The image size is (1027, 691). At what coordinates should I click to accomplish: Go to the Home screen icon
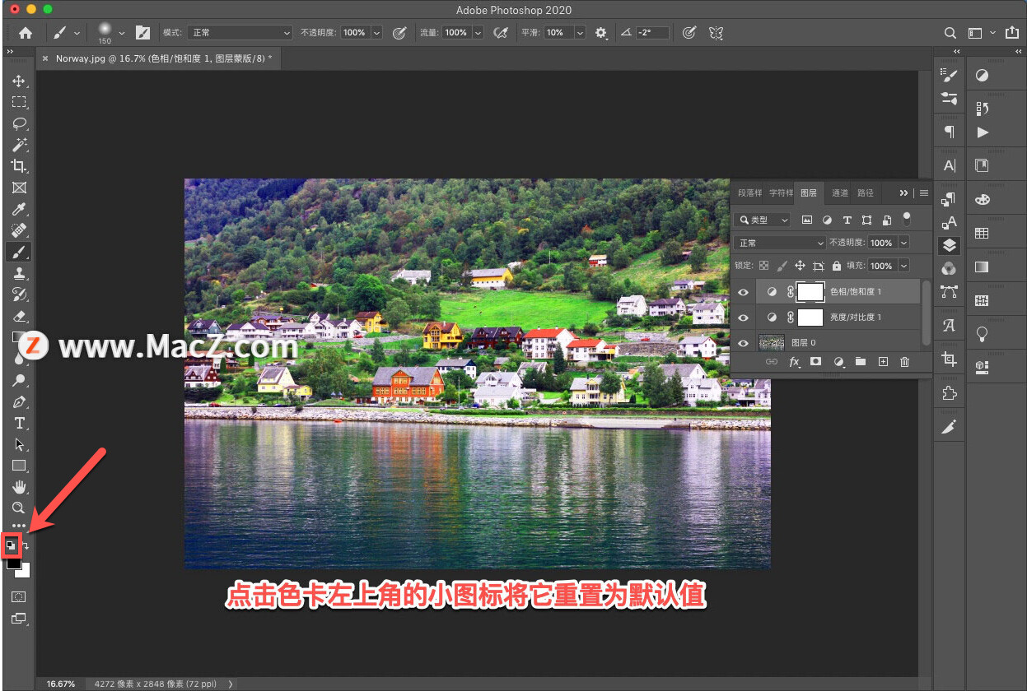click(x=26, y=33)
